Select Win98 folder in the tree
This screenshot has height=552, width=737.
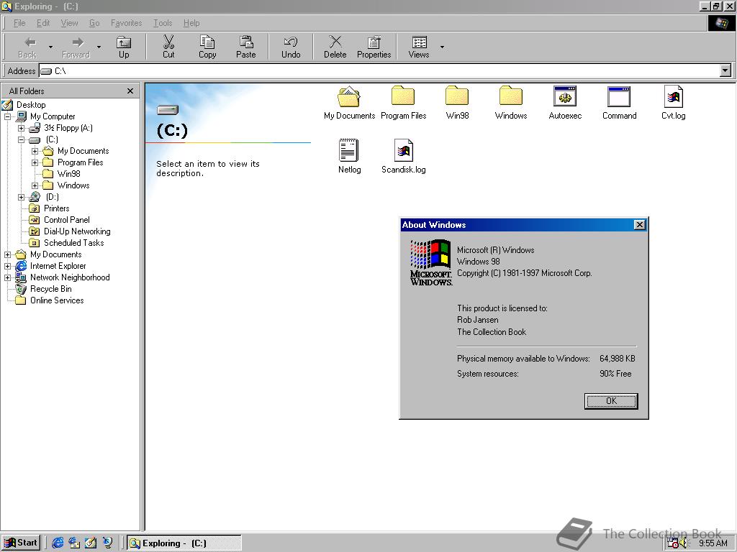(x=68, y=174)
